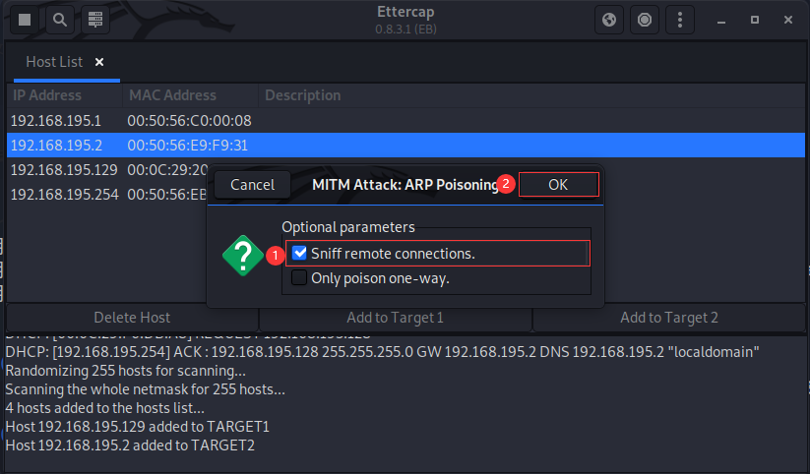Switch to the Host List tab
The image size is (810, 474).
tap(54, 62)
